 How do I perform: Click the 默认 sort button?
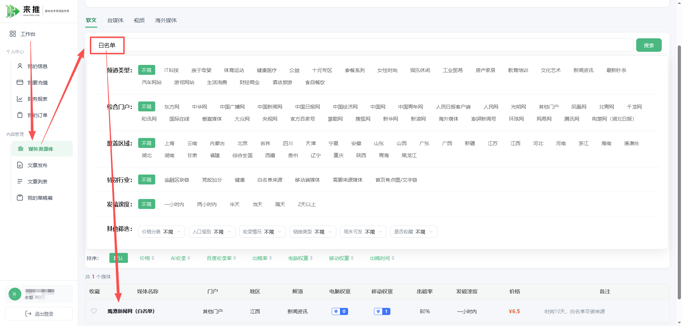tap(119, 258)
